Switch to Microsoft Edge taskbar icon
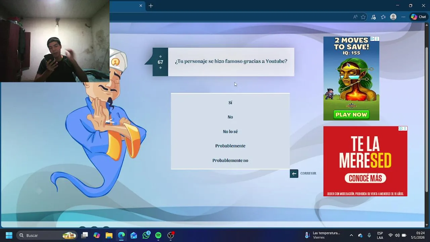 121,235
